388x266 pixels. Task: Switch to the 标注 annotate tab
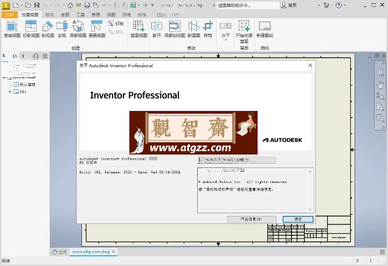coord(50,15)
